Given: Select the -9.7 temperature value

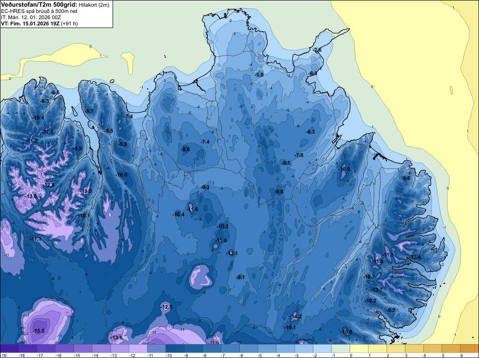Looking at the screenshot, I should 89,112.
